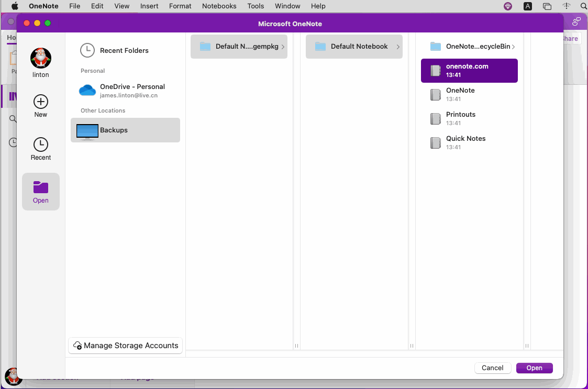Screen dimensions: 588x389
Task: Click the onenote.com section file icon
Action: click(435, 71)
